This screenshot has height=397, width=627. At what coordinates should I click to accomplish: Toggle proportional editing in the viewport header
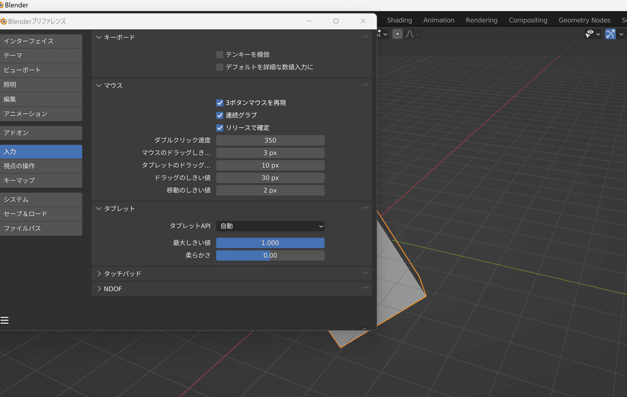pyautogui.click(x=398, y=34)
